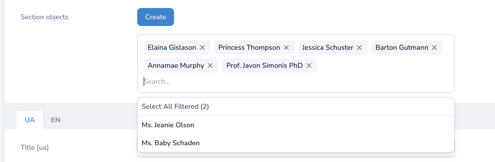Remove the Elaina Gislason tag
The width and height of the screenshot is (495, 162).
pos(202,47)
